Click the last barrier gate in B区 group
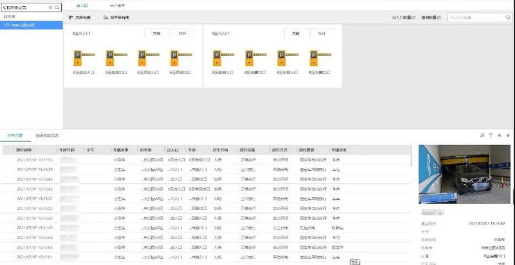Image resolution: width=515 pixels, height=265 pixels. point(314,59)
